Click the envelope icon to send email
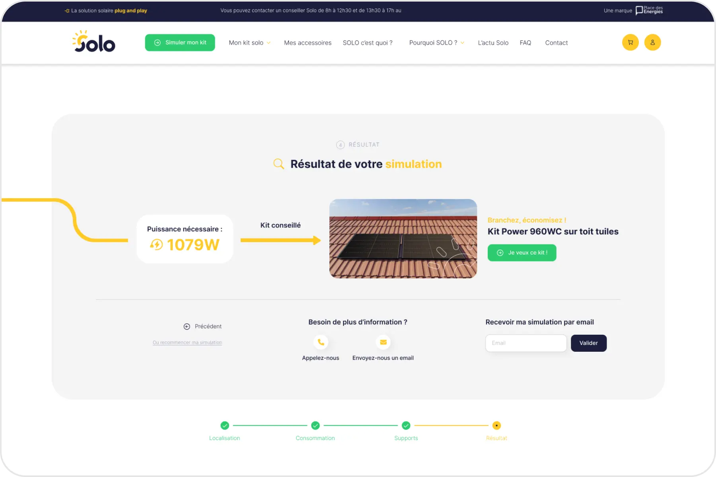Viewport: 716px width, 477px height. (383, 342)
